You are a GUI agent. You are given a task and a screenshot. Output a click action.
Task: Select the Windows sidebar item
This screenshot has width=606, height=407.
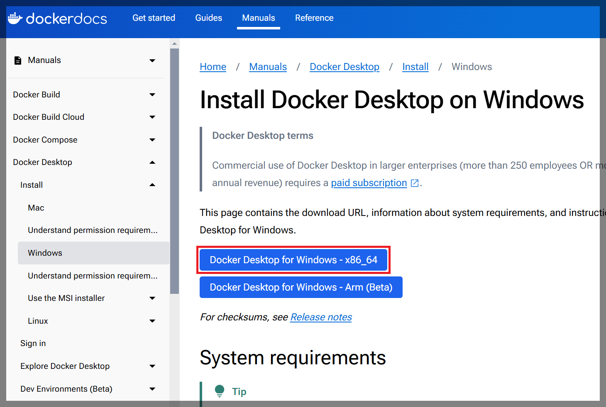(93, 253)
